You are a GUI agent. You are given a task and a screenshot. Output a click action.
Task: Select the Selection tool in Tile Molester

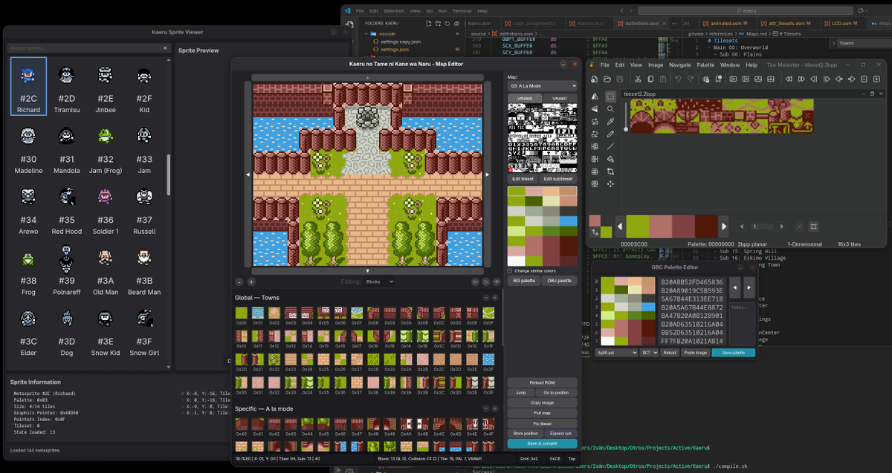point(610,97)
